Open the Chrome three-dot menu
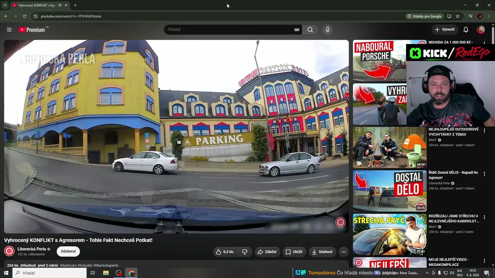The width and height of the screenshot is (495, 278). click(489, 16)
